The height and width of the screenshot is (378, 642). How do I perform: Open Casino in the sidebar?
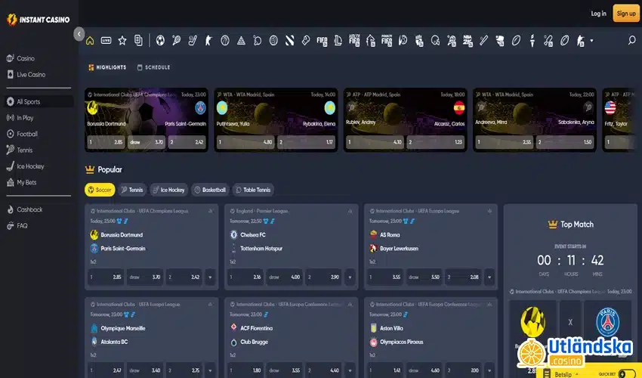click(39, 59)
